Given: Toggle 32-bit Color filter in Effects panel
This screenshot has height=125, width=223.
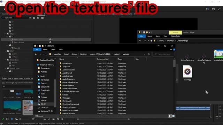Looking at the screenshot, I should coord(38,18).
